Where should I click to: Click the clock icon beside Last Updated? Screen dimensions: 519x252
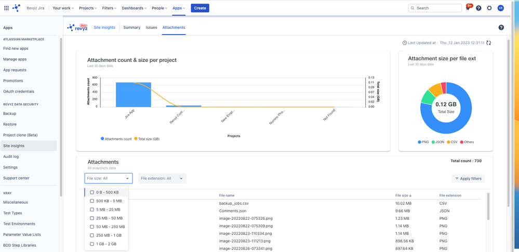[405, 43]
